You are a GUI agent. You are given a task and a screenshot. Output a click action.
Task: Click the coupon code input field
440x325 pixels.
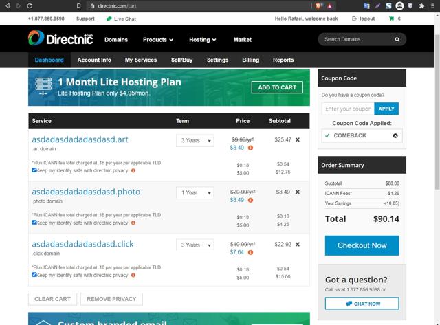[348, 109]
